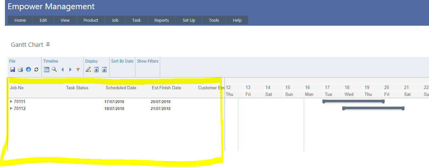Open the Display color highlighter icon
This screenshot has width=429, height=167.
click(88, 70)
